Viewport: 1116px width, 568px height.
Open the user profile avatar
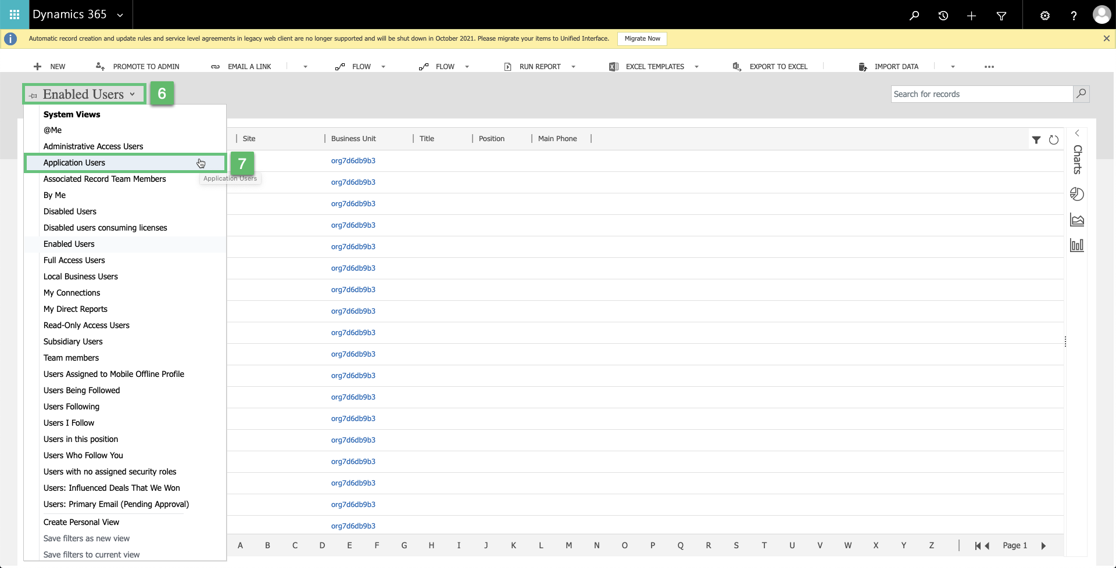(1101, 15)
